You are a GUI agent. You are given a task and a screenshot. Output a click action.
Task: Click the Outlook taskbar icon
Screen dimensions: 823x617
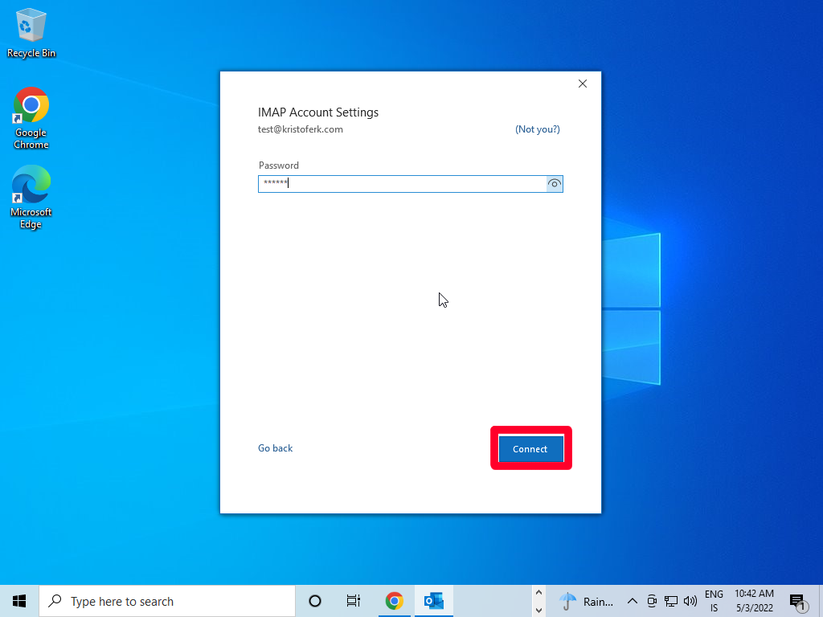pyautogui.click(x=434, y=601)
